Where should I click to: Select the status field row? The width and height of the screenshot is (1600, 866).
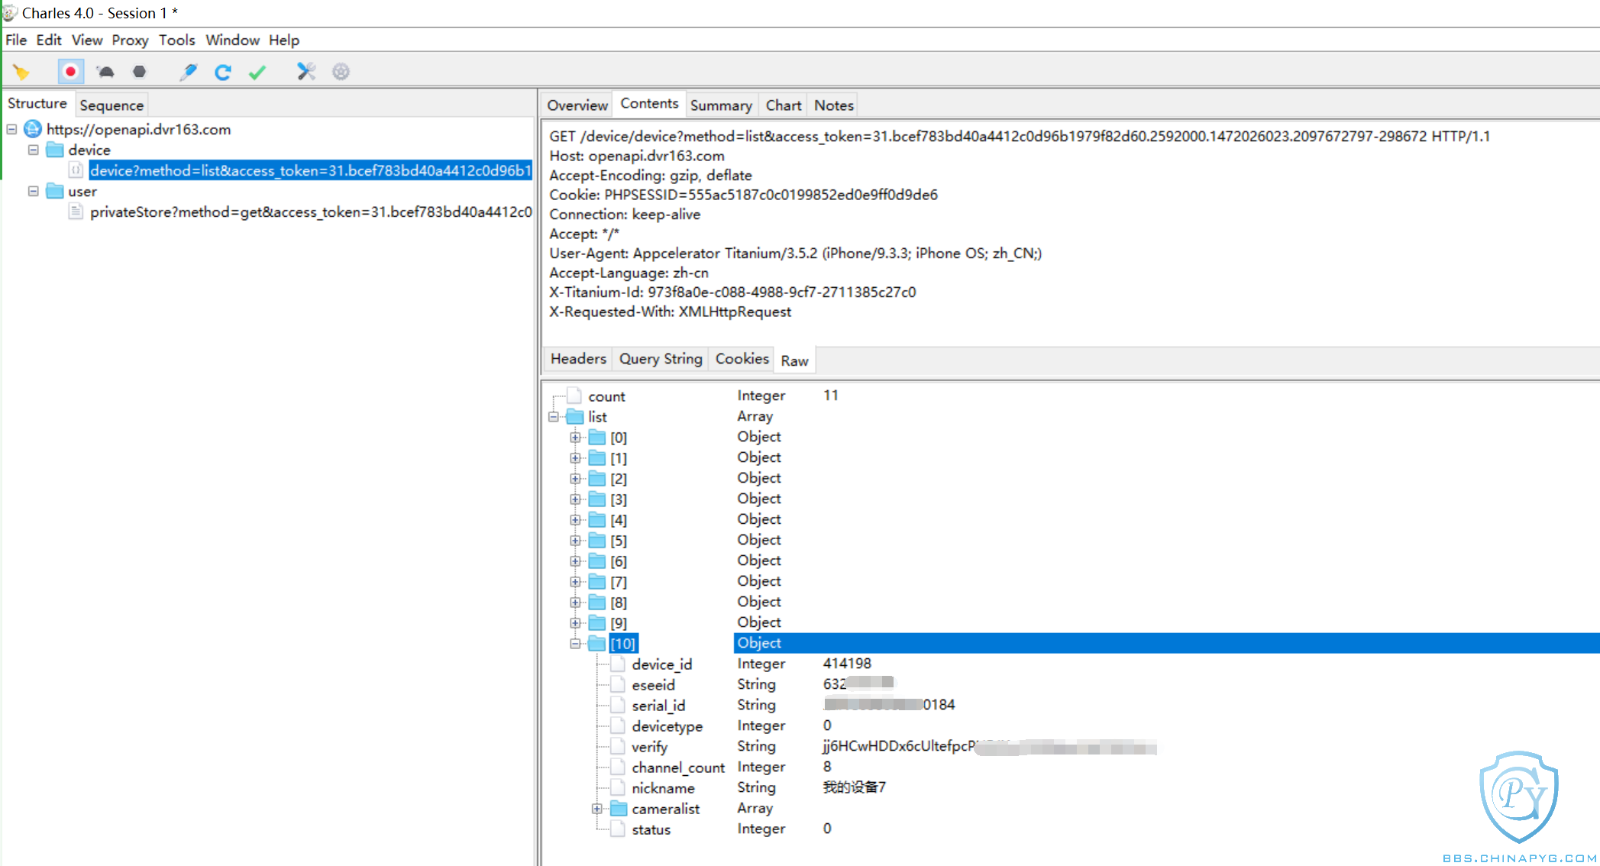click(x=1069, y=829)
